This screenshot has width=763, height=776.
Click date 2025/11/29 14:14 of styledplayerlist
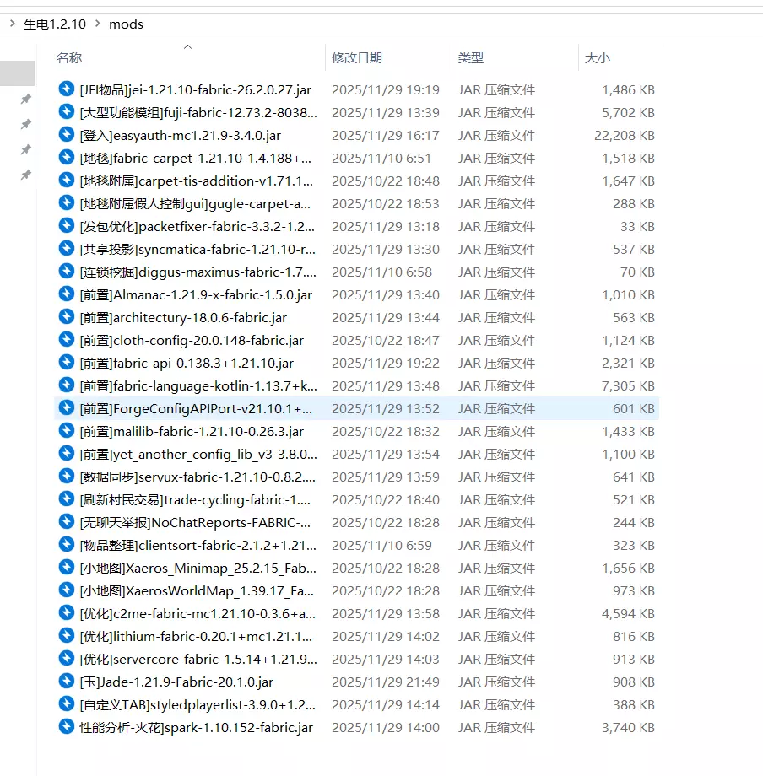point(386,705)
